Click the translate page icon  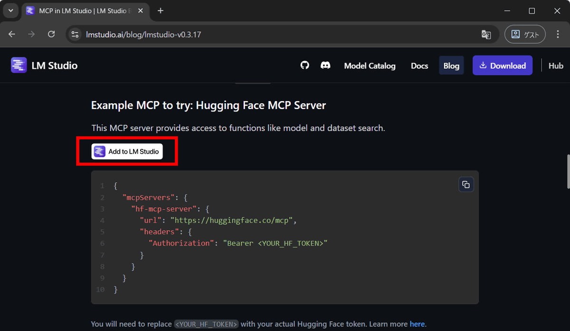point(486,35)
